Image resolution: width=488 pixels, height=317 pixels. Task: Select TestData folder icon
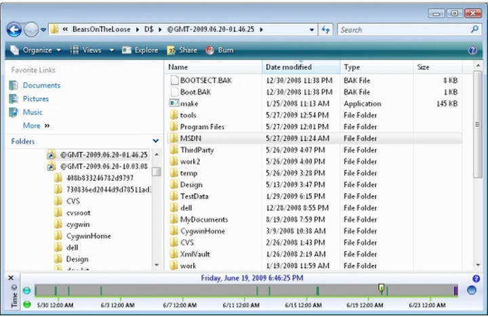click(174, 196)
